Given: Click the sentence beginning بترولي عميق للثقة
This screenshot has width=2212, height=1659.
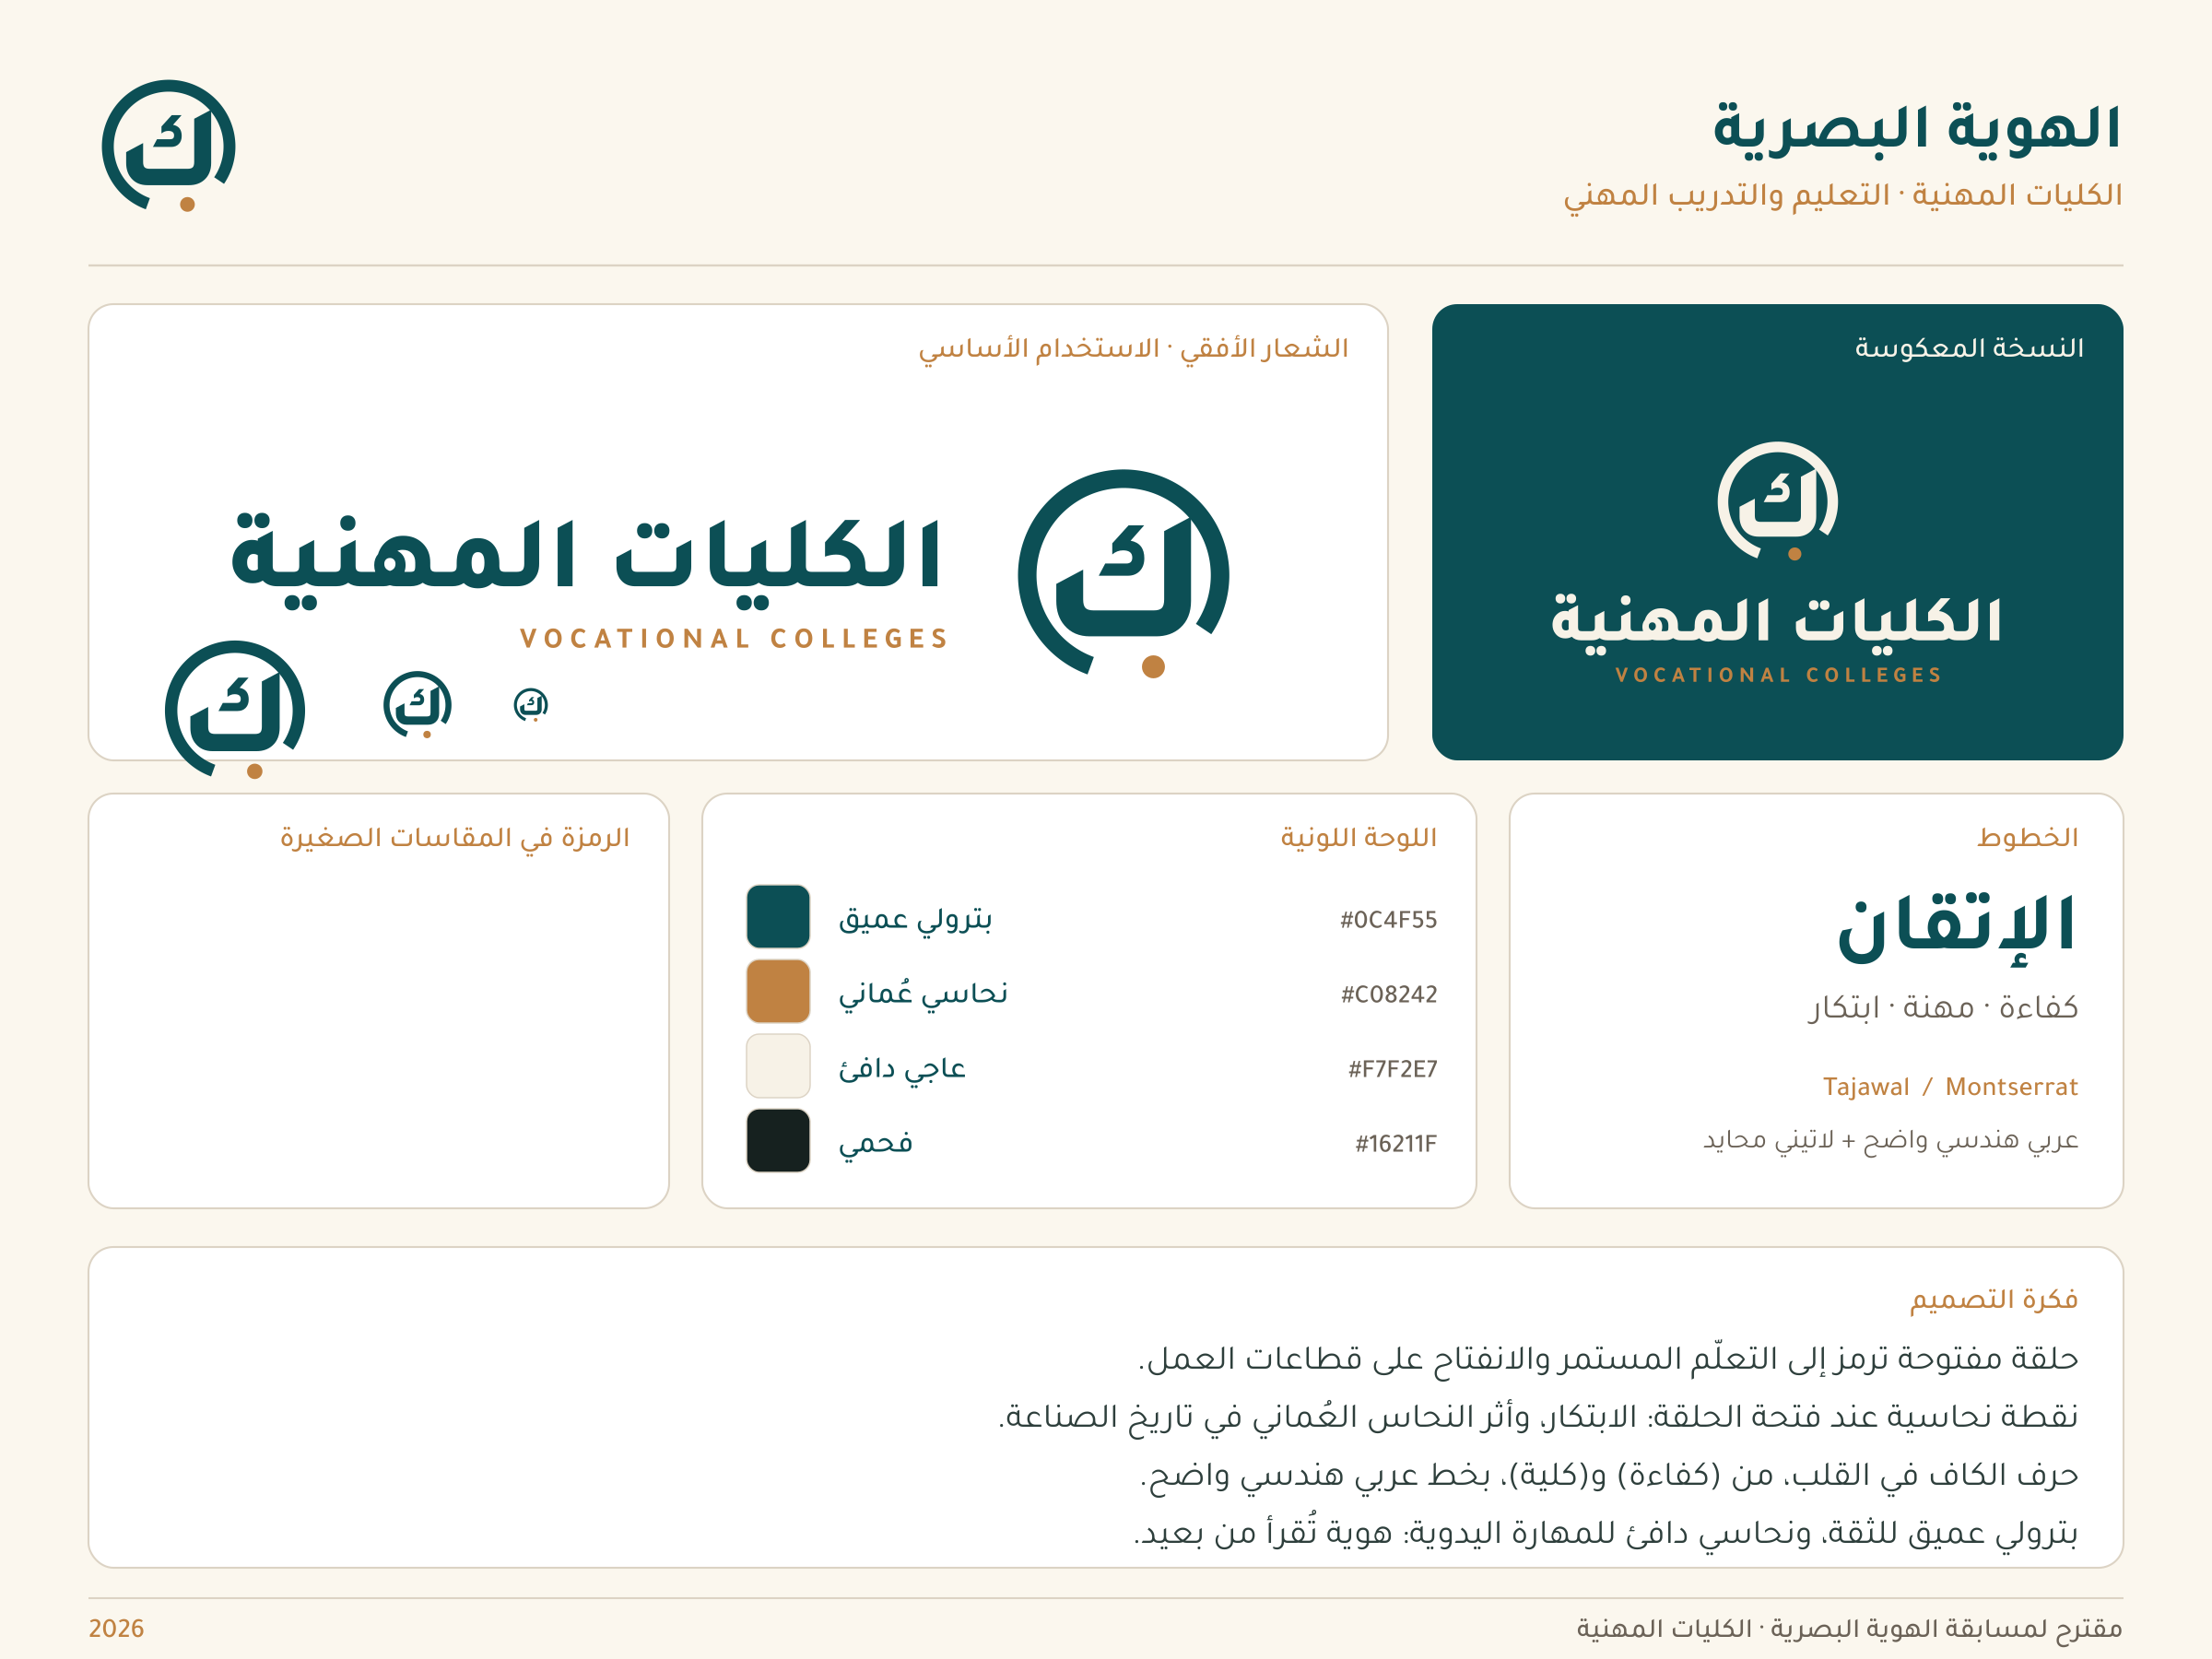Looking at the screenshot, I should [1606, 1534].
